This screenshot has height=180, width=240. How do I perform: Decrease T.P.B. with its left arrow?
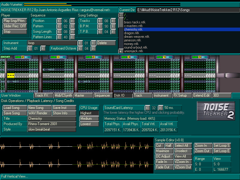click(x=100, y=32)
